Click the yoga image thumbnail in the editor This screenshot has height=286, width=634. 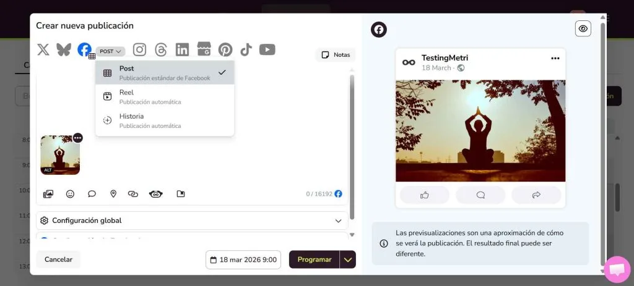click(60, 155)
